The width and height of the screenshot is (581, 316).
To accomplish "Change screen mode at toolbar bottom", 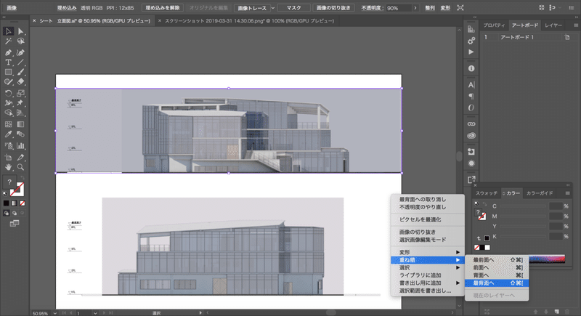I will tap(14, 224).
